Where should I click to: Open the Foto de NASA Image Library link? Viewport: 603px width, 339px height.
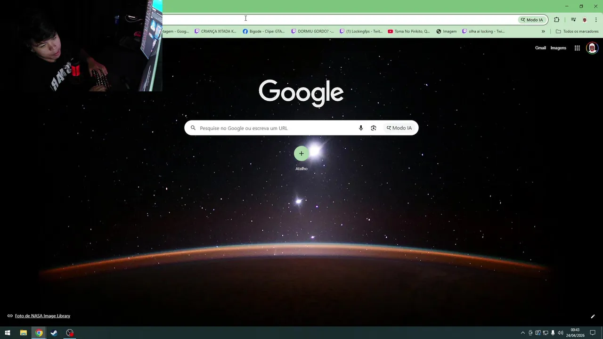pos(42,316)
